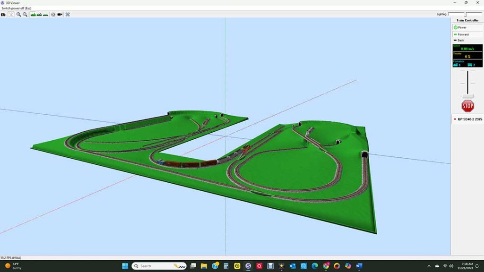
Task: Open the video camera recording tool
Action: tap(60, 15)
